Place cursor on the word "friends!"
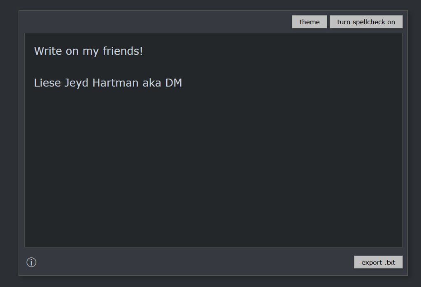The width and height of the screenshot is (421, 287). 123,51
